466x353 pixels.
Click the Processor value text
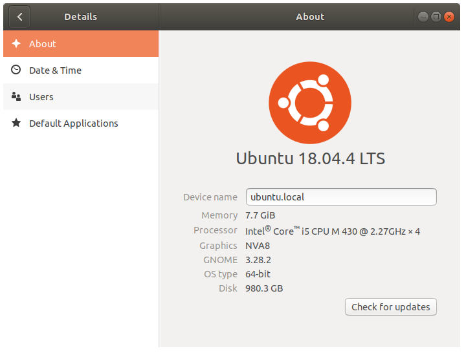[x=333, y=231]
